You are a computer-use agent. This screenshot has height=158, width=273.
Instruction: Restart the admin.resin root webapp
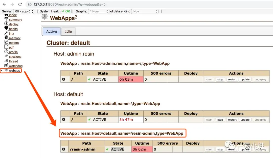tap(232, 79)
